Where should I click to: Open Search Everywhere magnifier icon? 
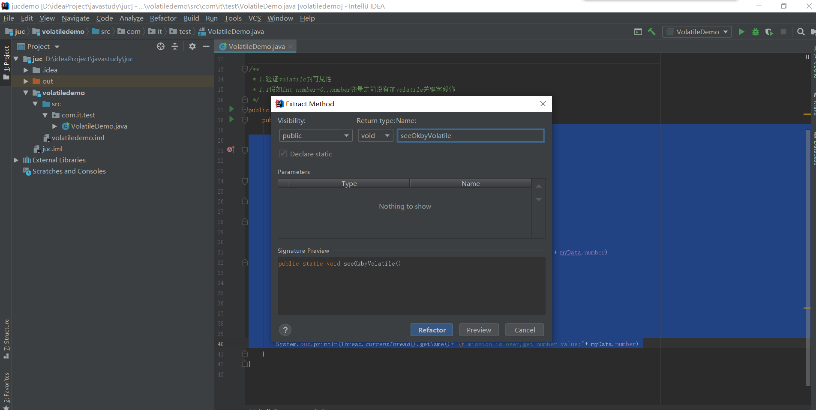(x=801, y=32)
